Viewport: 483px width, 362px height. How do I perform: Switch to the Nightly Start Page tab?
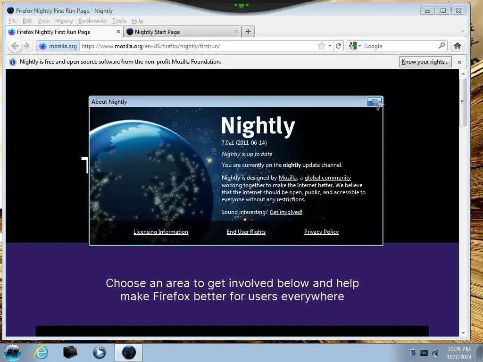coord(182,32)
